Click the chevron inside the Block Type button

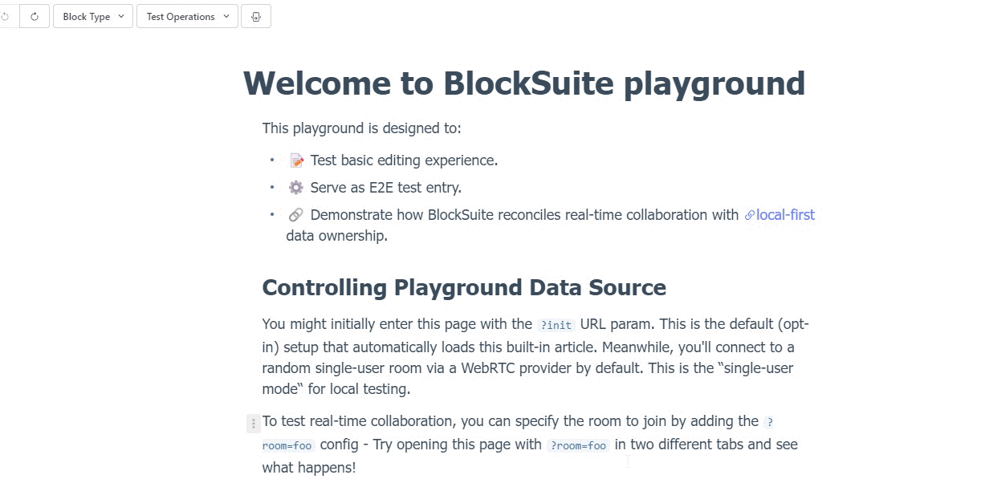122,16
